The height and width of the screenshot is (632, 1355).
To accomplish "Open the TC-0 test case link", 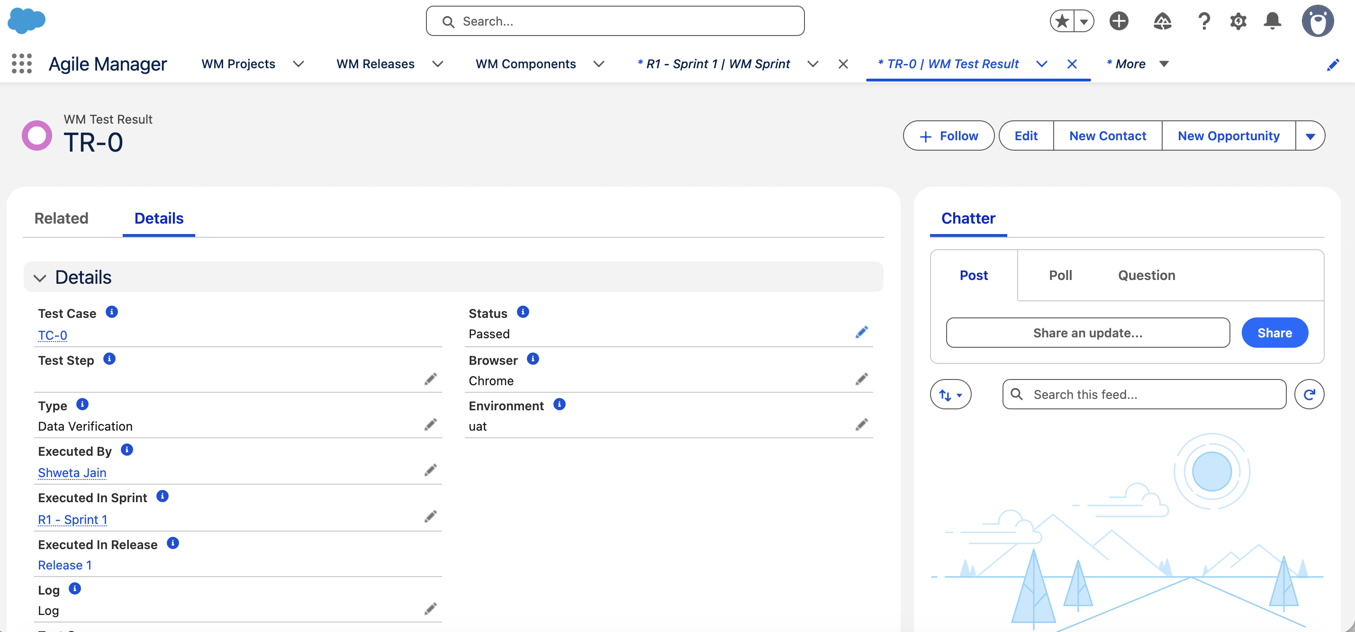I will 53,335.
